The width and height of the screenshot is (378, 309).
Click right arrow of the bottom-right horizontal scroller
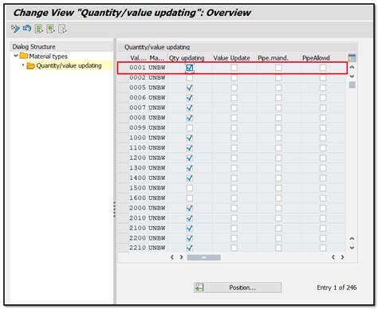tap(342, 257)
